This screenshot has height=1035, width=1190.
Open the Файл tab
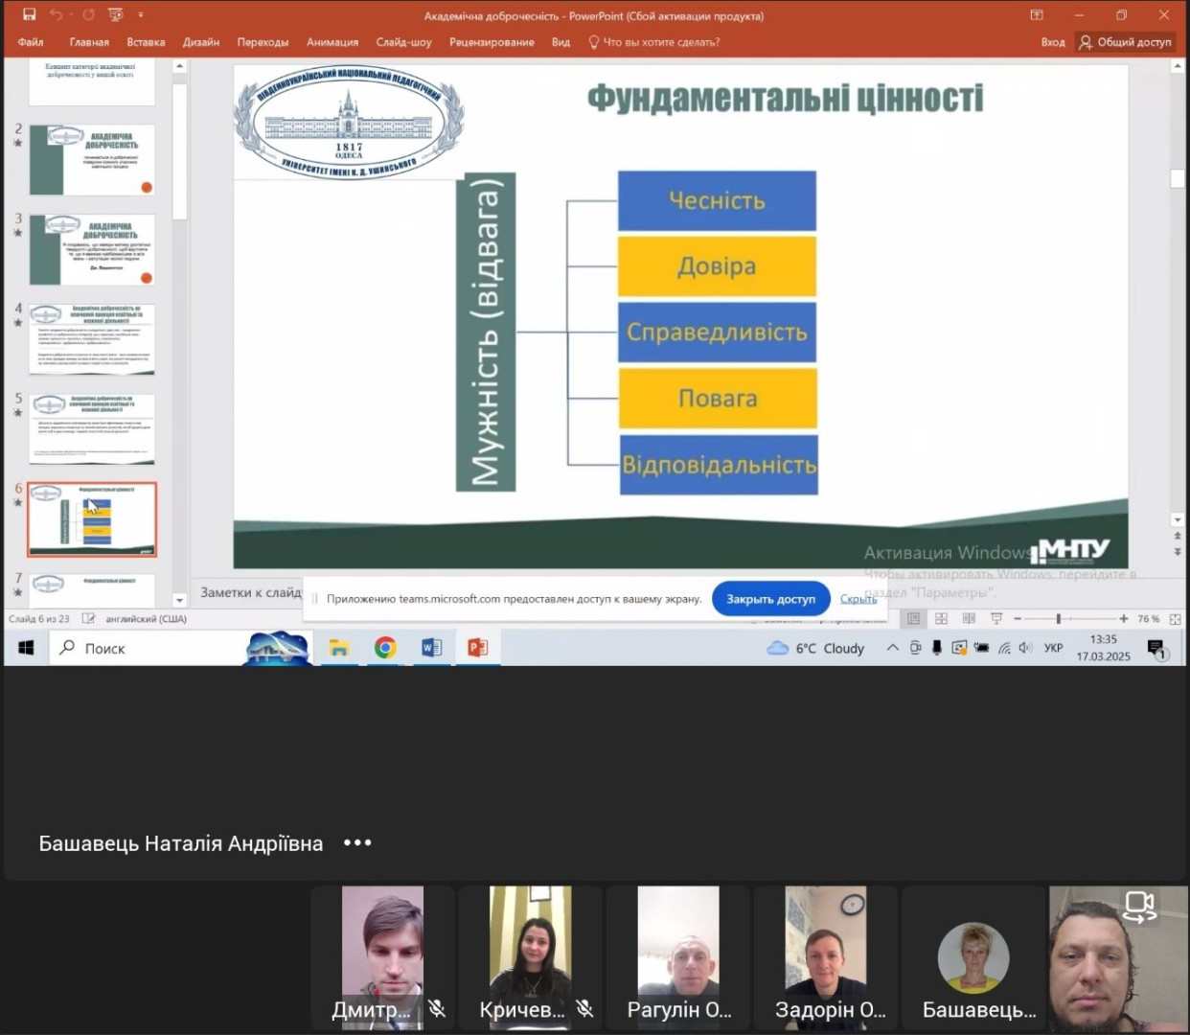31,42
